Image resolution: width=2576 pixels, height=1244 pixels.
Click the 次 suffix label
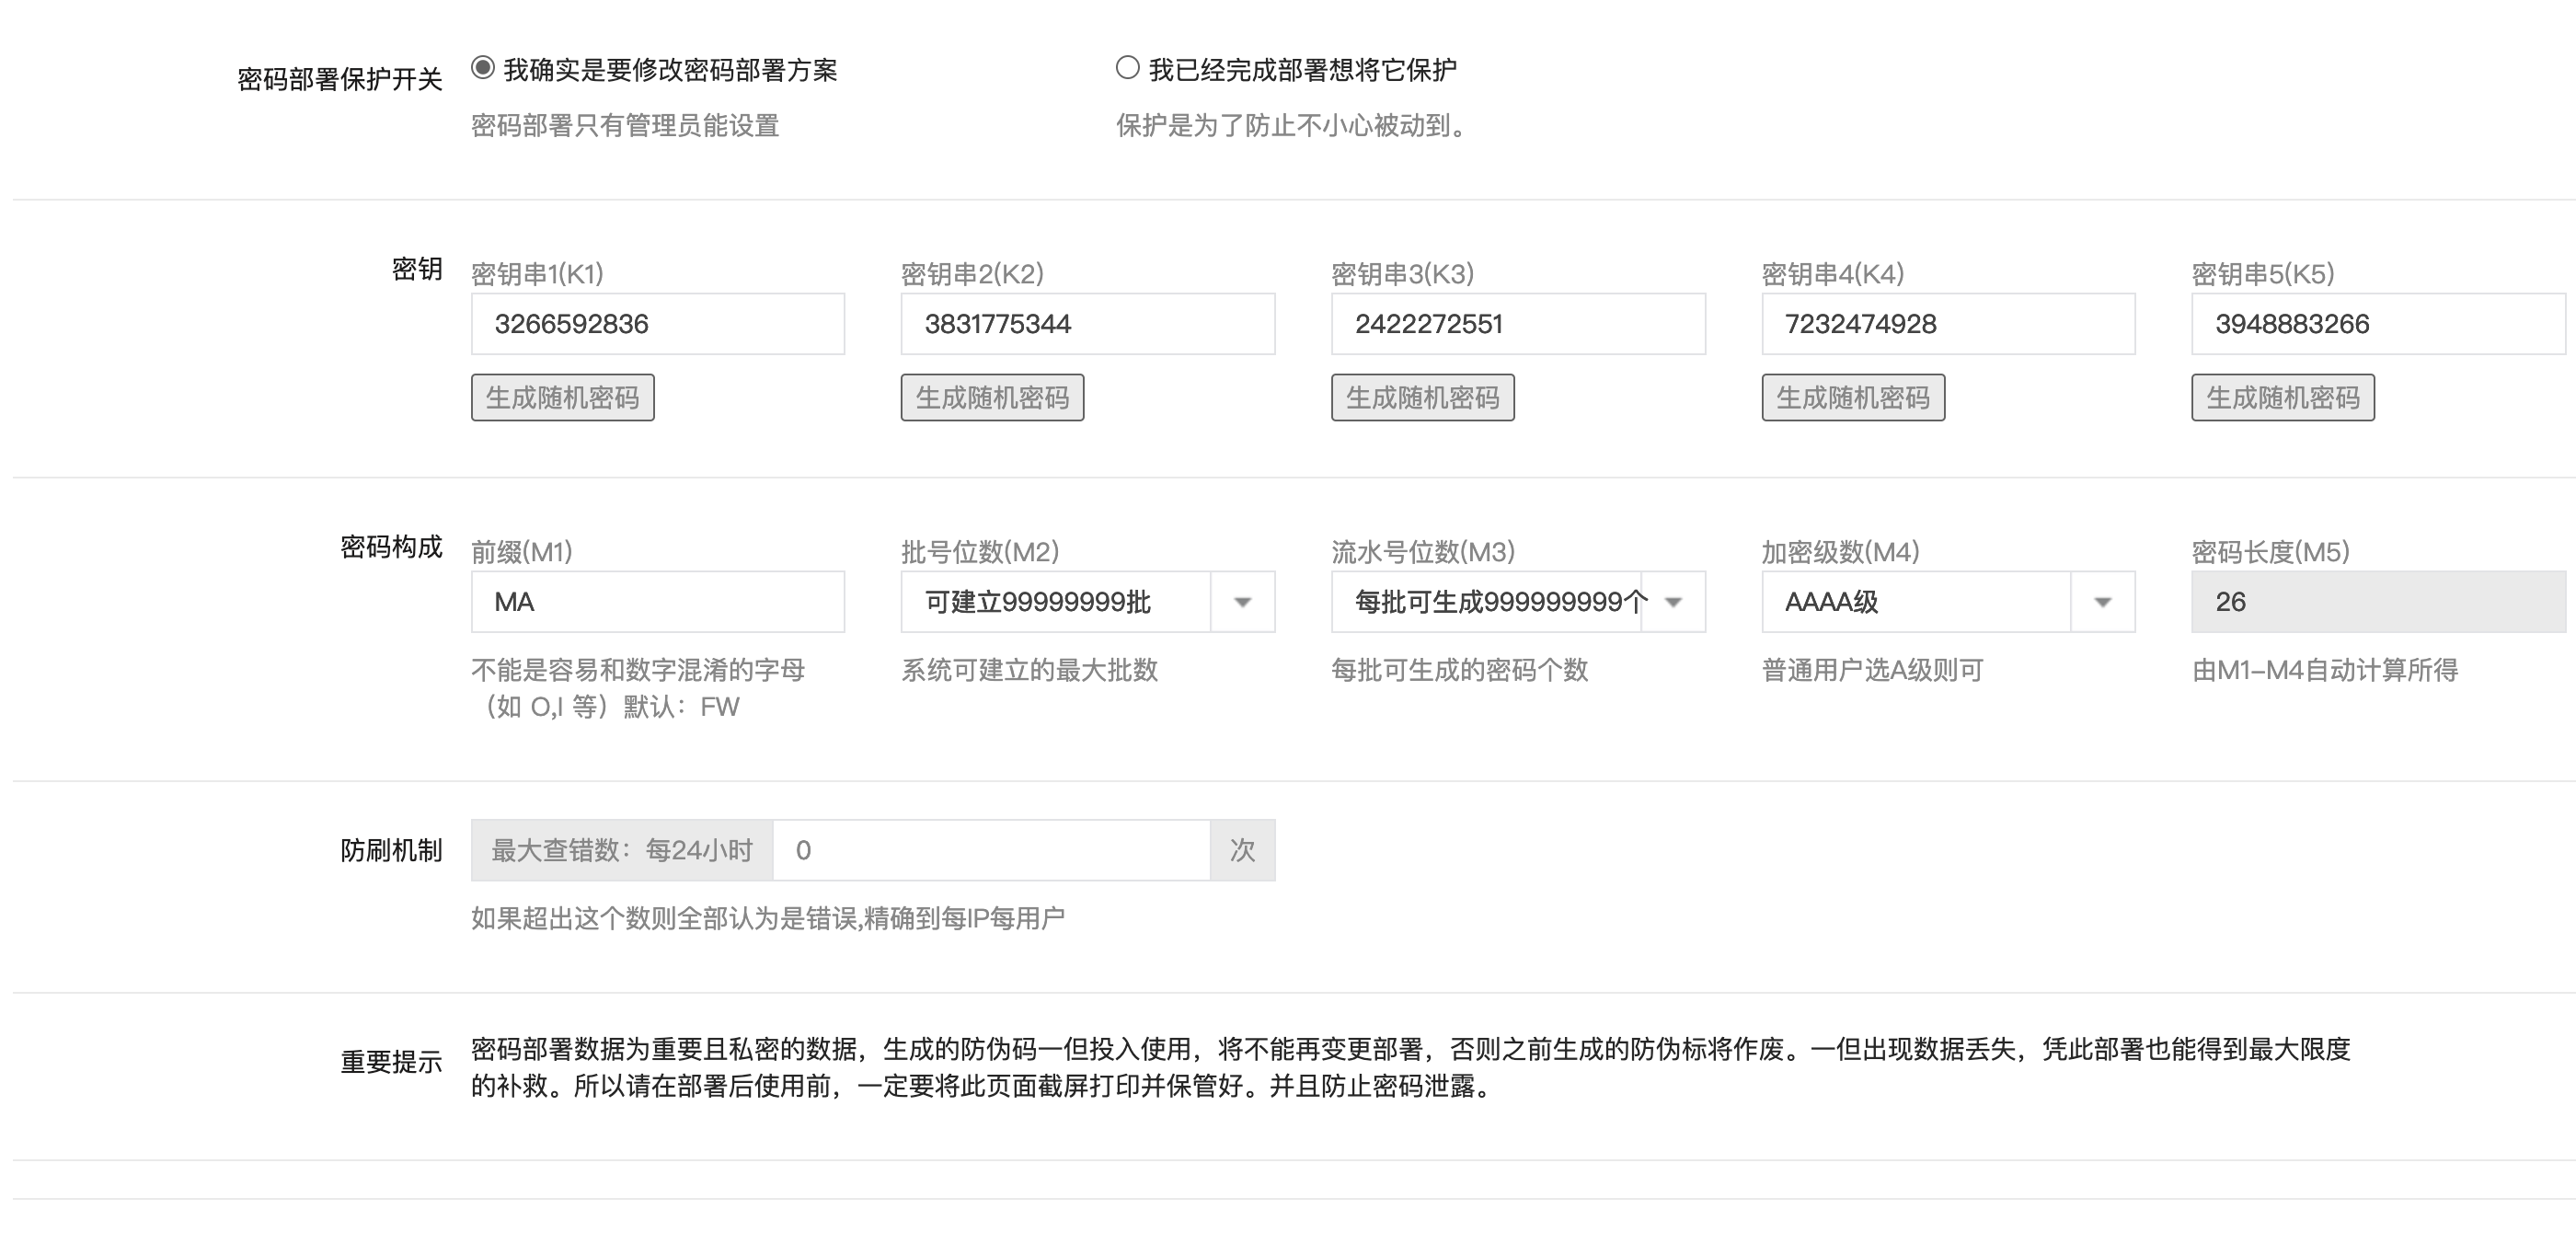(x=1242, y=851)
